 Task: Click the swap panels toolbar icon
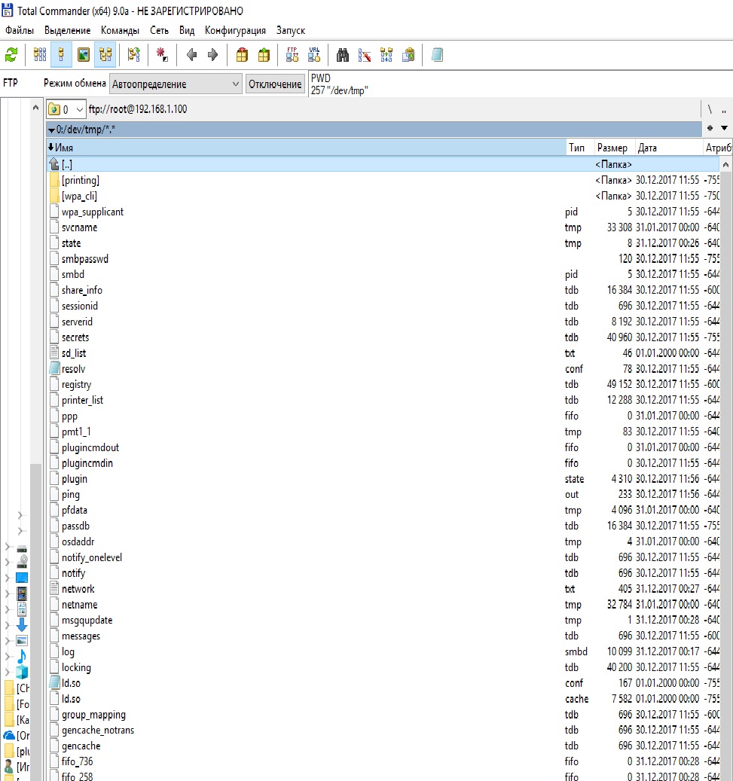point(133,55)
